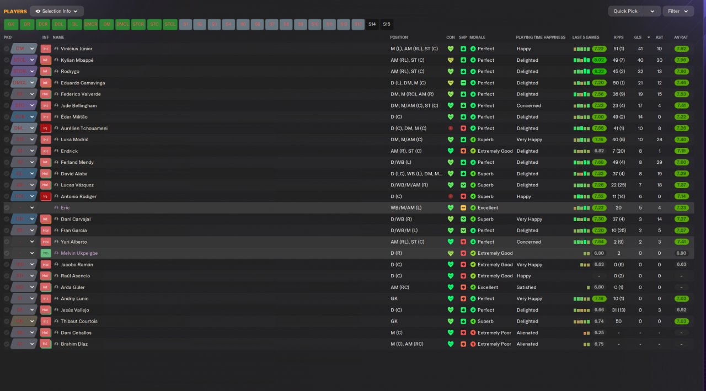Open position dropdown for Dani Ceballos's row
Viewport: 706px width, 391px height.
pyautogui.click(x=33, y=333)
